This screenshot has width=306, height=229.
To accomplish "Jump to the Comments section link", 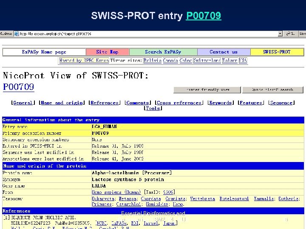I will [138, 103].
